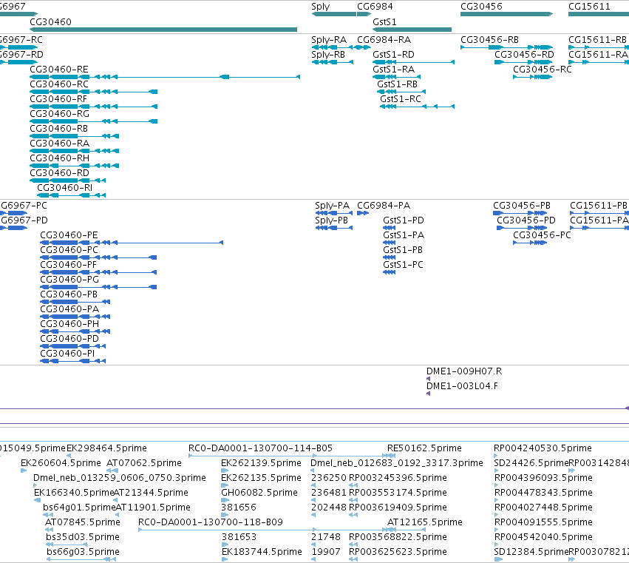
Task: Click transcript CG30460-RI
Action: [x=64, y=189]
